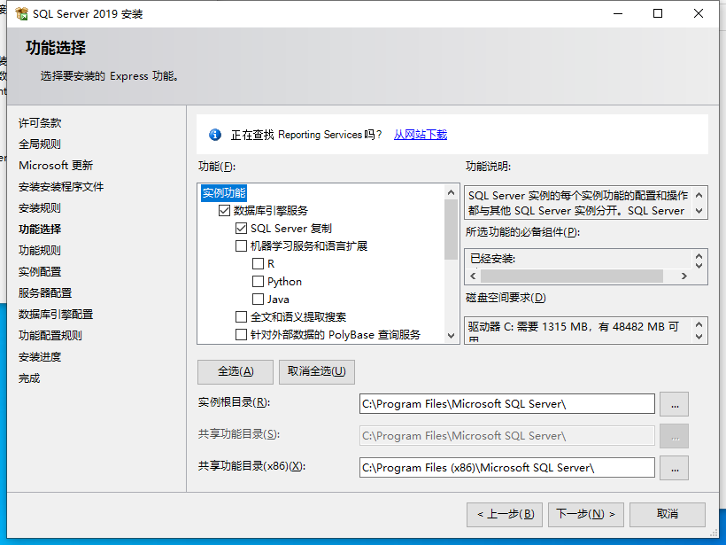Click the SQL Server 2019 setup title icon

pos(22,14)
